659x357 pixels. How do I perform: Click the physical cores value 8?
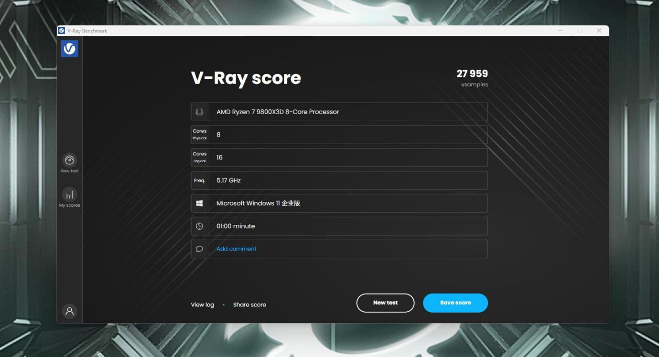(218, 135)
